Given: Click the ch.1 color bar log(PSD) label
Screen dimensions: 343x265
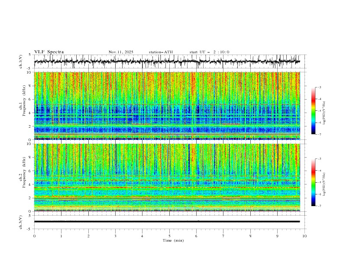Looking at the screenshot, I should [324, 113].
